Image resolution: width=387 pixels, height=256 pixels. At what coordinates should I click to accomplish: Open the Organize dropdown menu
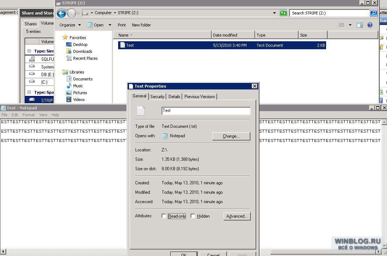[x=70, y=25]
